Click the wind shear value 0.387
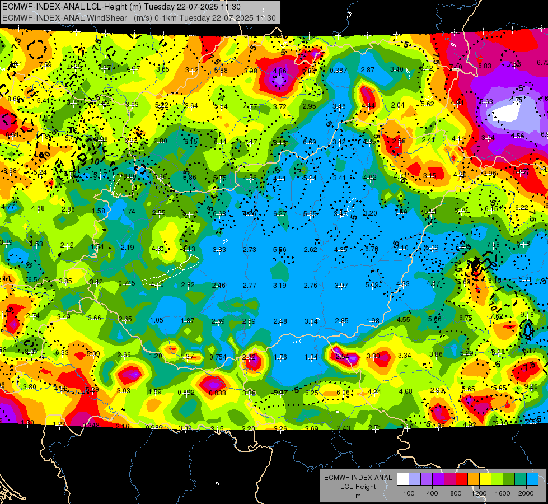This screenshot has width=548, height=504. (x=338, y=71)
